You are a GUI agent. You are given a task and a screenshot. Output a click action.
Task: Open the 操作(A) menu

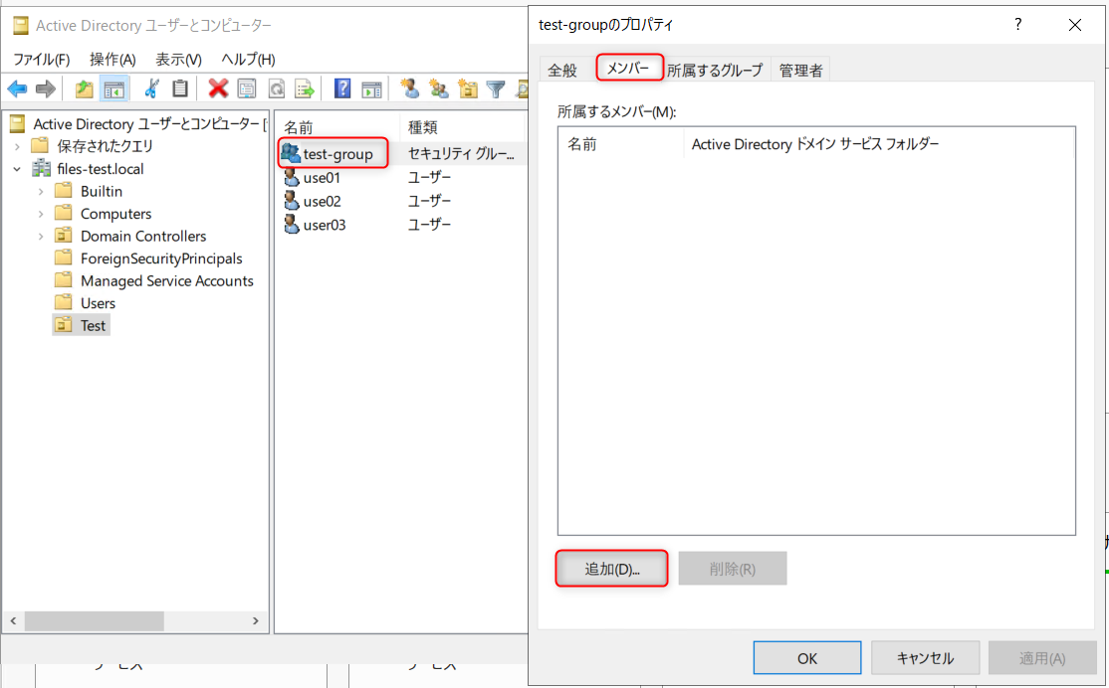[112, 60]
